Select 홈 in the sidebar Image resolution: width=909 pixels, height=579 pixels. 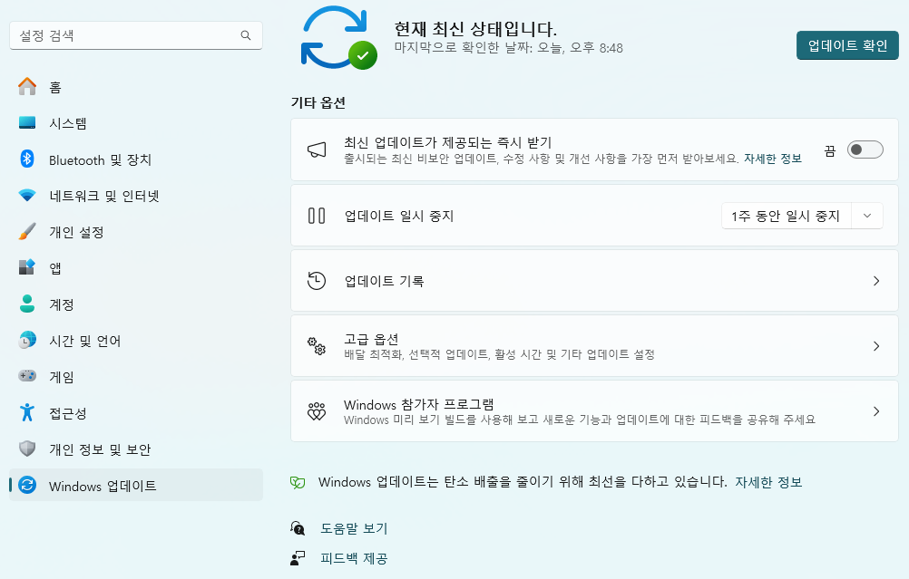(136, 87)
